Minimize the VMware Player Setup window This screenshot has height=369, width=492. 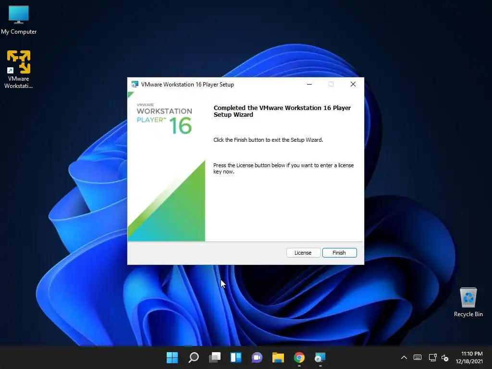click(309, 84)
